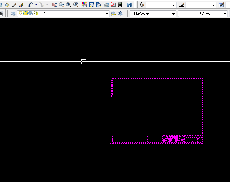Undo the last action

(30, 5)
